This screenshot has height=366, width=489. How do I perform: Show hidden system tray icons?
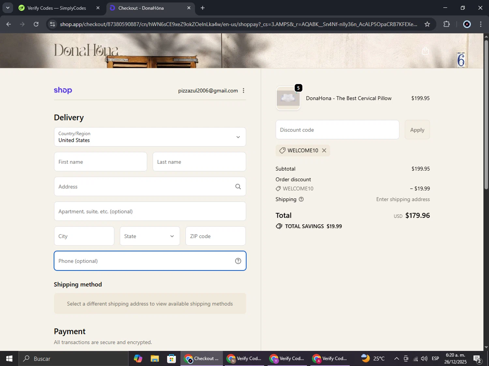coord(396,359)
